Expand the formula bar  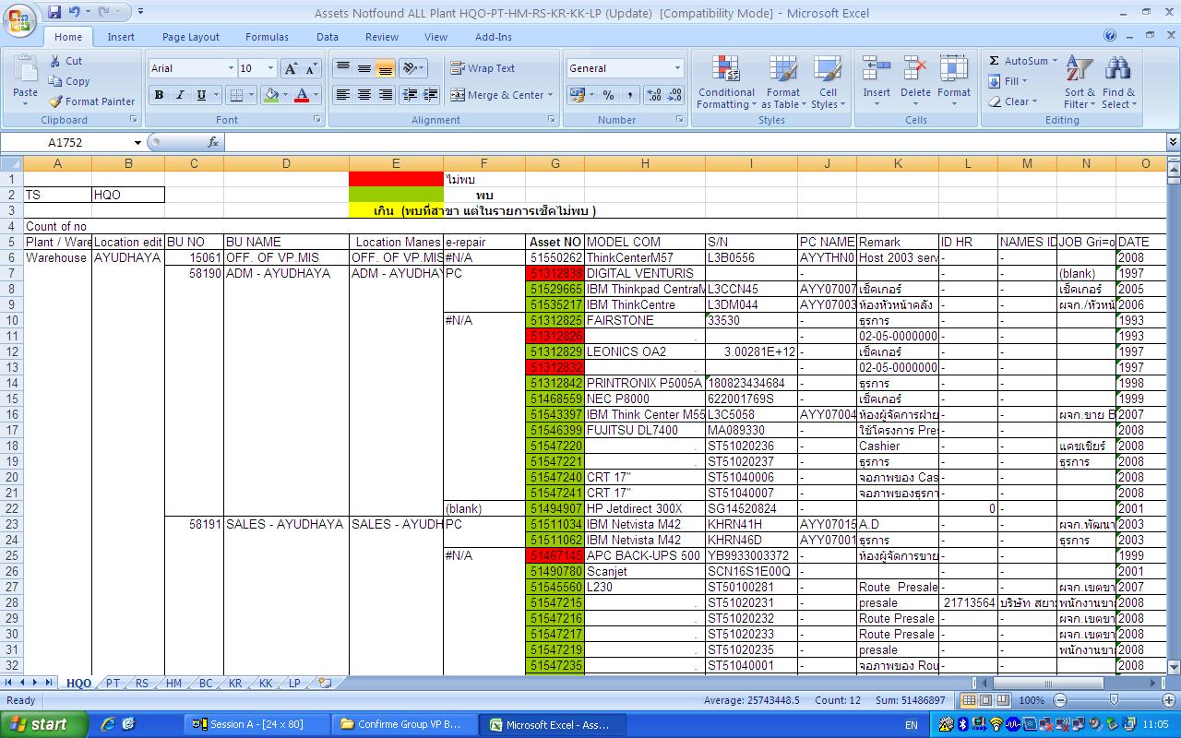(1173, 142)
